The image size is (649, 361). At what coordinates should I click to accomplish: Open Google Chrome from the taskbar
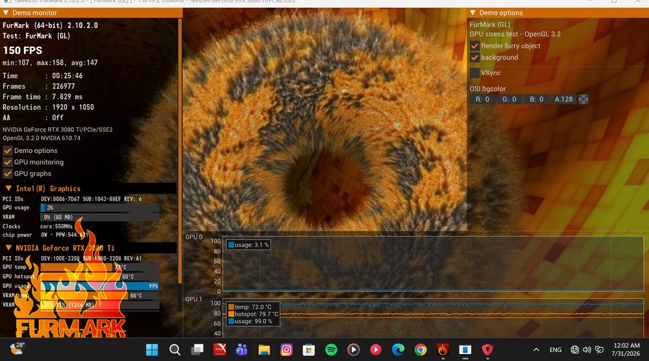[421, 350]
